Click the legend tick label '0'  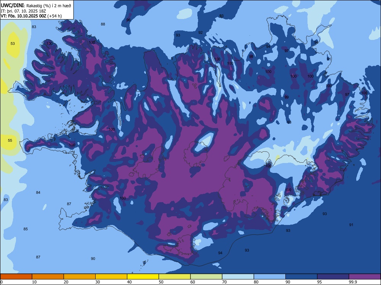[2, 282]
